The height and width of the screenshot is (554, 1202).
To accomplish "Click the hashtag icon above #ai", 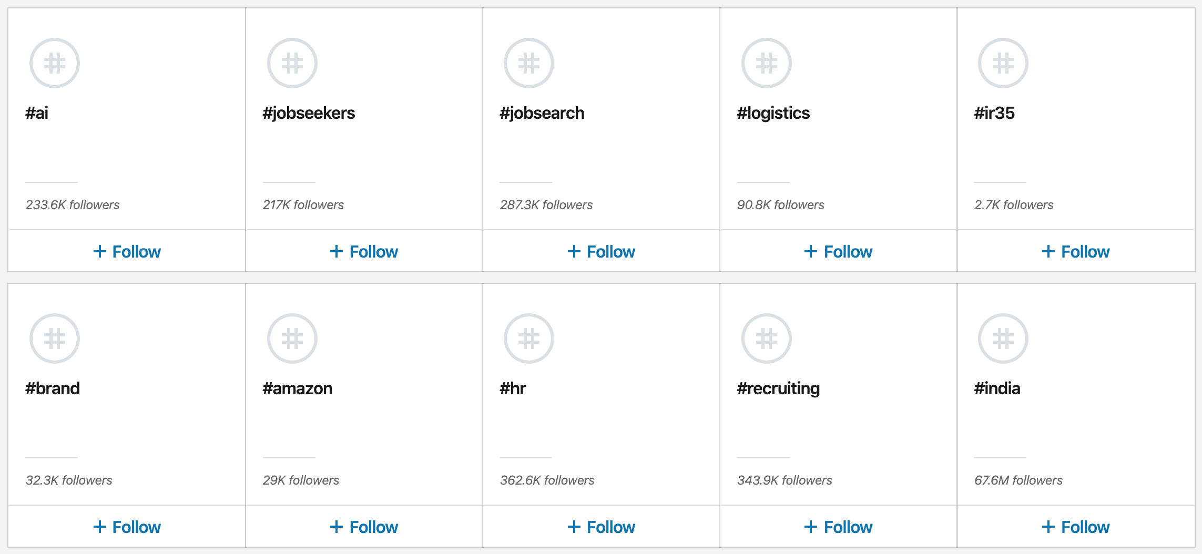I will (x=55, y=63).
